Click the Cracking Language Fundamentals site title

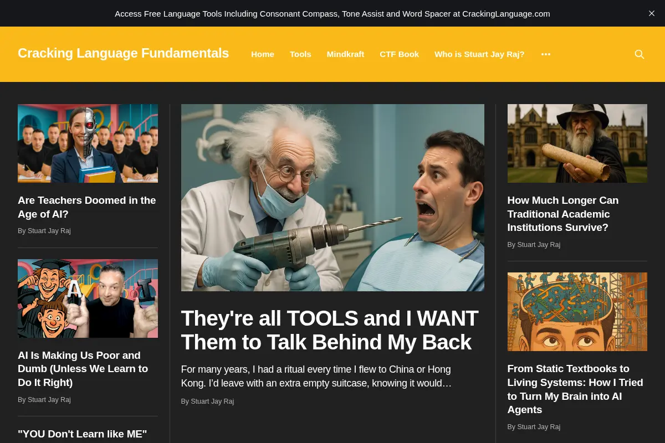tap(123, 53)
